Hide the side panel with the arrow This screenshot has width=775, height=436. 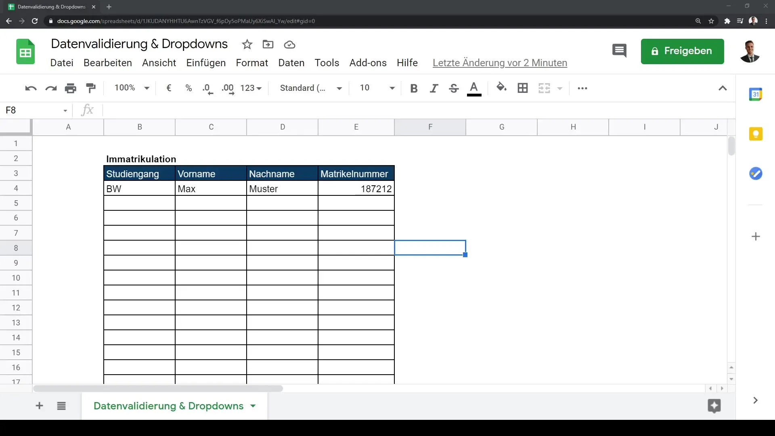(x=755, y=400)
